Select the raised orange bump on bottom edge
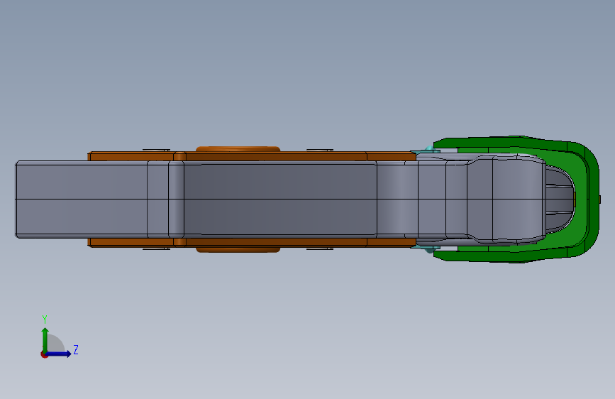The image size is (615, 399). [x=238, y=250]
